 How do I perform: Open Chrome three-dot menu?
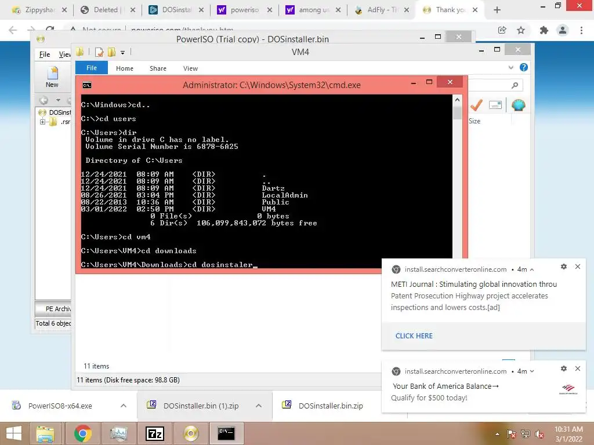coord(581,30)
